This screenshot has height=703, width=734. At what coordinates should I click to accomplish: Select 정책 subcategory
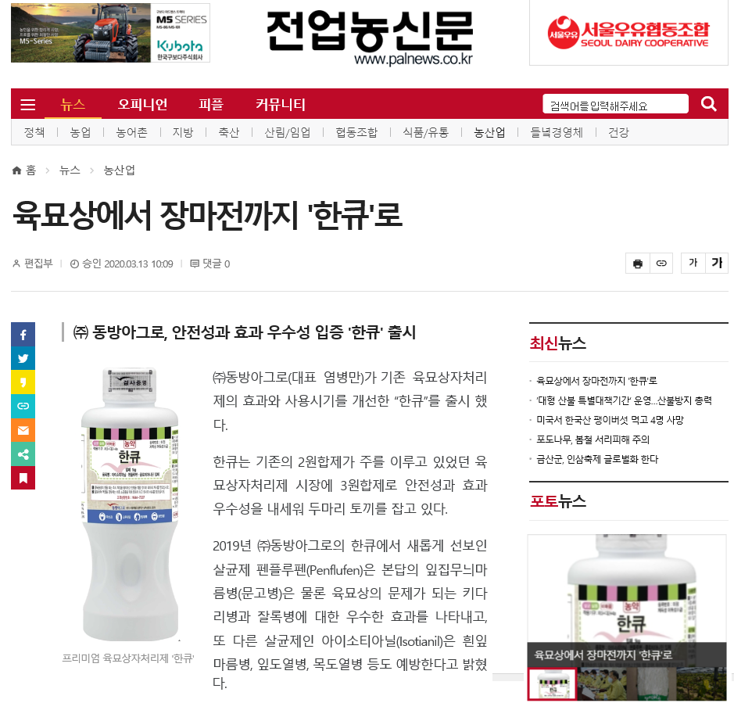pyautogui.click(x=34, y=132)
